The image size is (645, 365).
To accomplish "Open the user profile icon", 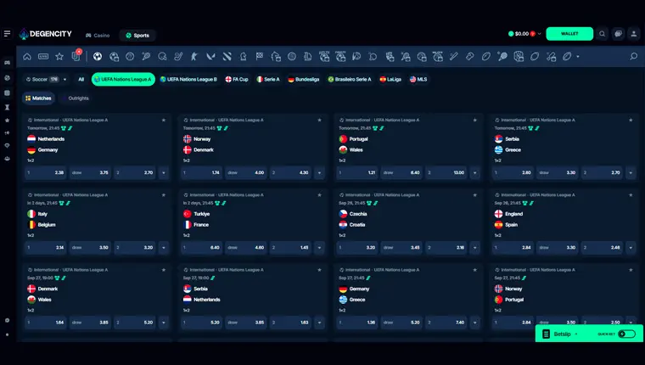I will 634,34.
